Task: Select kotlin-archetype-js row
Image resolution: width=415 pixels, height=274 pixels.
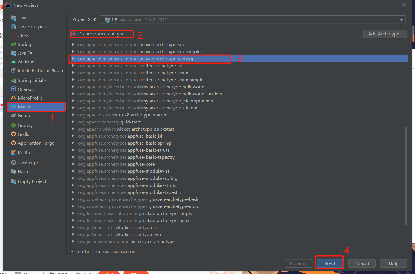Action: pyautogui.click(x=239, y=227)
